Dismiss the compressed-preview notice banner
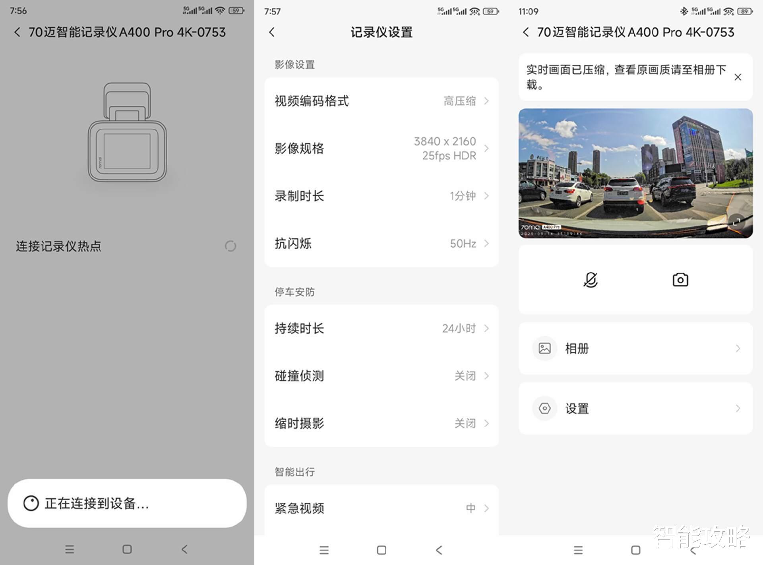Image resolution: width=763 pixels, height=565 pixels. (738, 77)
